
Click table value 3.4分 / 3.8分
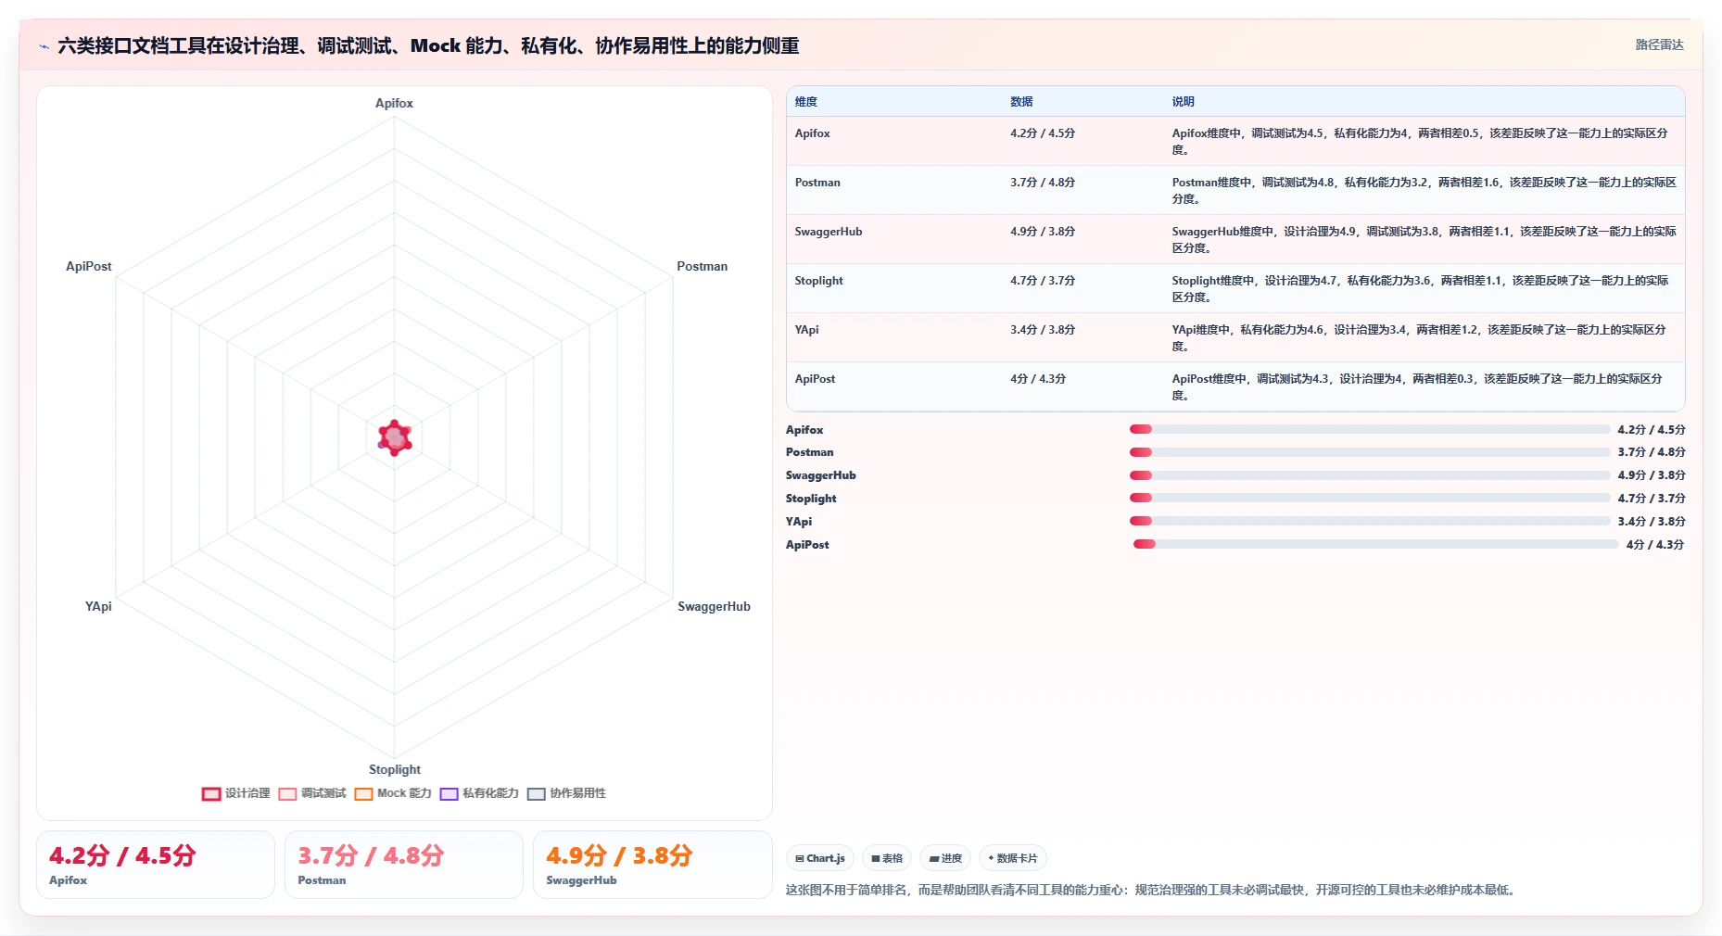(1043, 330)
